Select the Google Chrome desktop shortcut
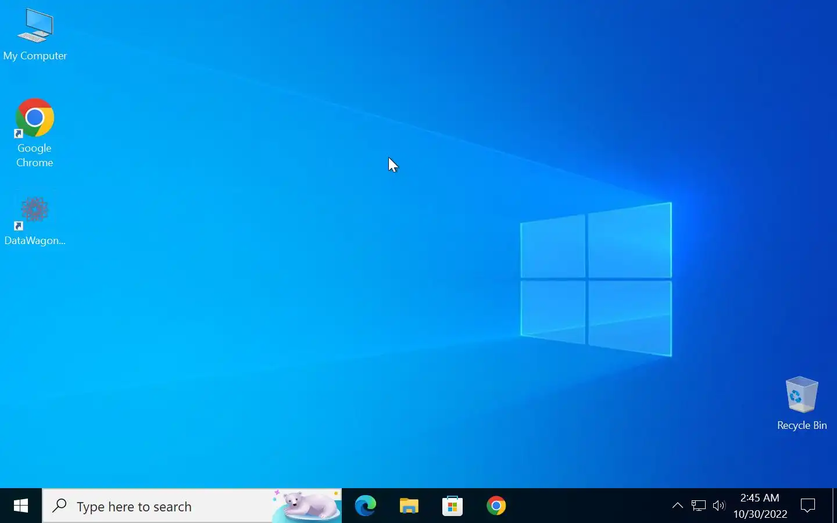The image size is (837, 523). (x=35, y=133)
